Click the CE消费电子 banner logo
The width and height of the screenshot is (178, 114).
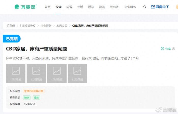coord(160,7)
